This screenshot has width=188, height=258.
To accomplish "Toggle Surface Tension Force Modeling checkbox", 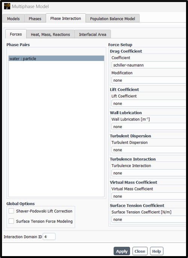I will point(11,221).
